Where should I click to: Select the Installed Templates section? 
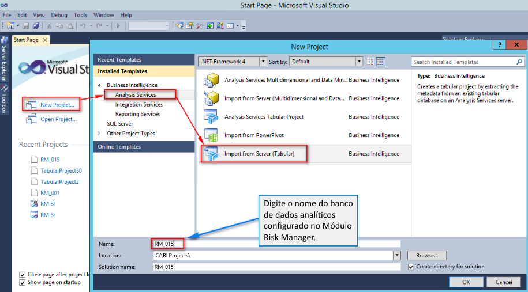144,71
